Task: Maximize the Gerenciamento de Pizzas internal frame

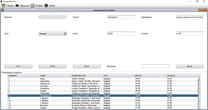Action: click(203, 10)
